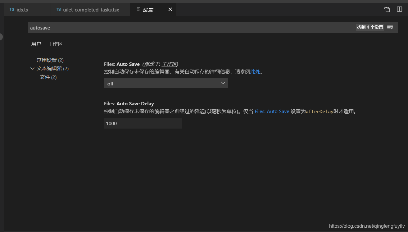Click the afterDelay code text
The image size is (408, 232).
coord(320,111)
